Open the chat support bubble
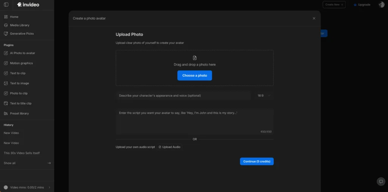The width and height of the screenshot is (388, 192). click(x=381, y=181)
